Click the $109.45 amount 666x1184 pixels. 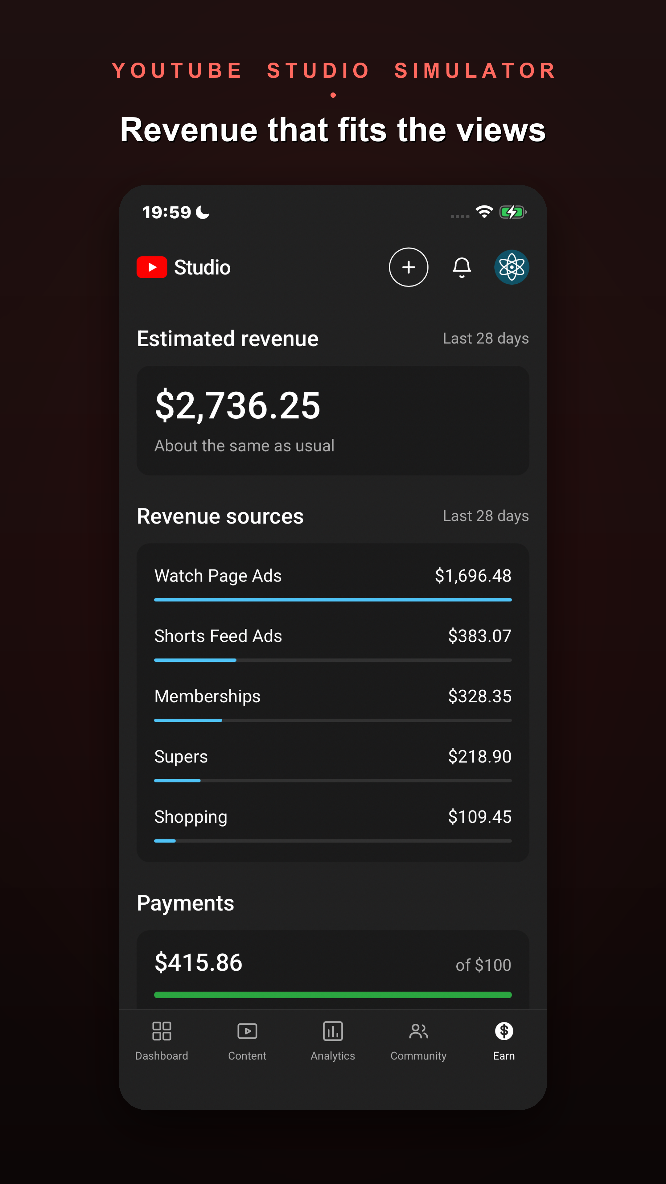479,816
